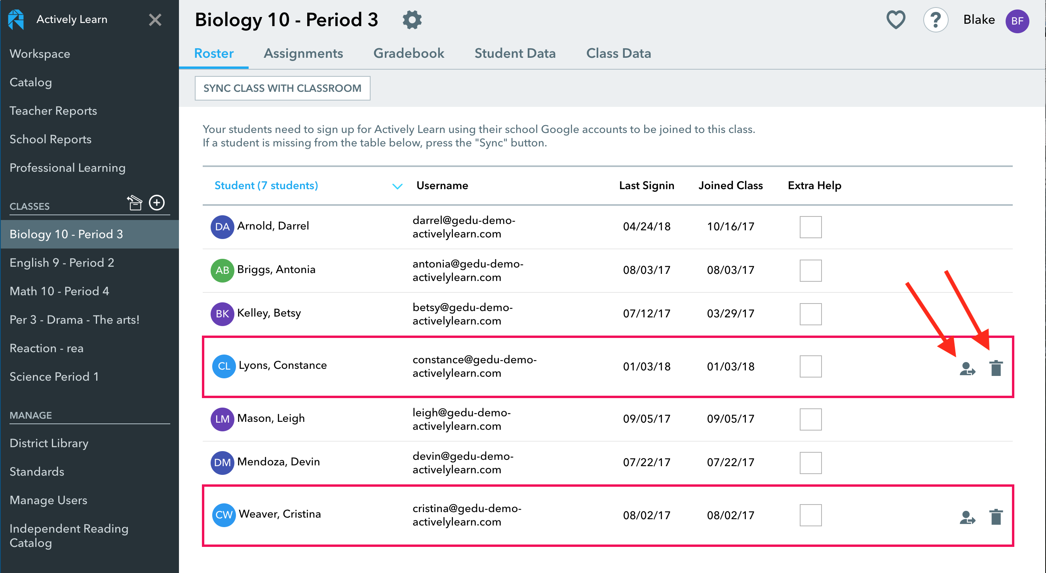The height and width of the screenshot is (573, 1046).
Task: Click the heart favorites icon
Action: (896, 19)
